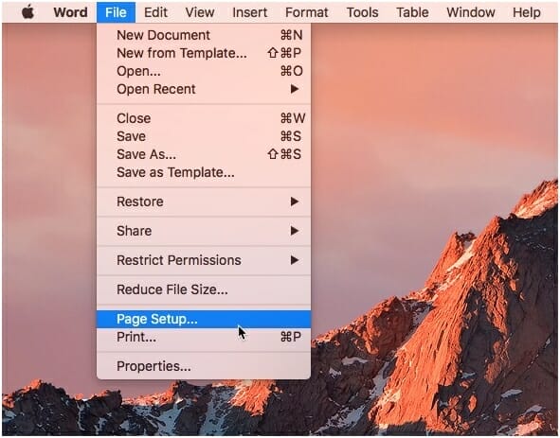The height and width of the screenshot is (438, 560).
Task: Click the Word application menu
Action: click(70, 12)
